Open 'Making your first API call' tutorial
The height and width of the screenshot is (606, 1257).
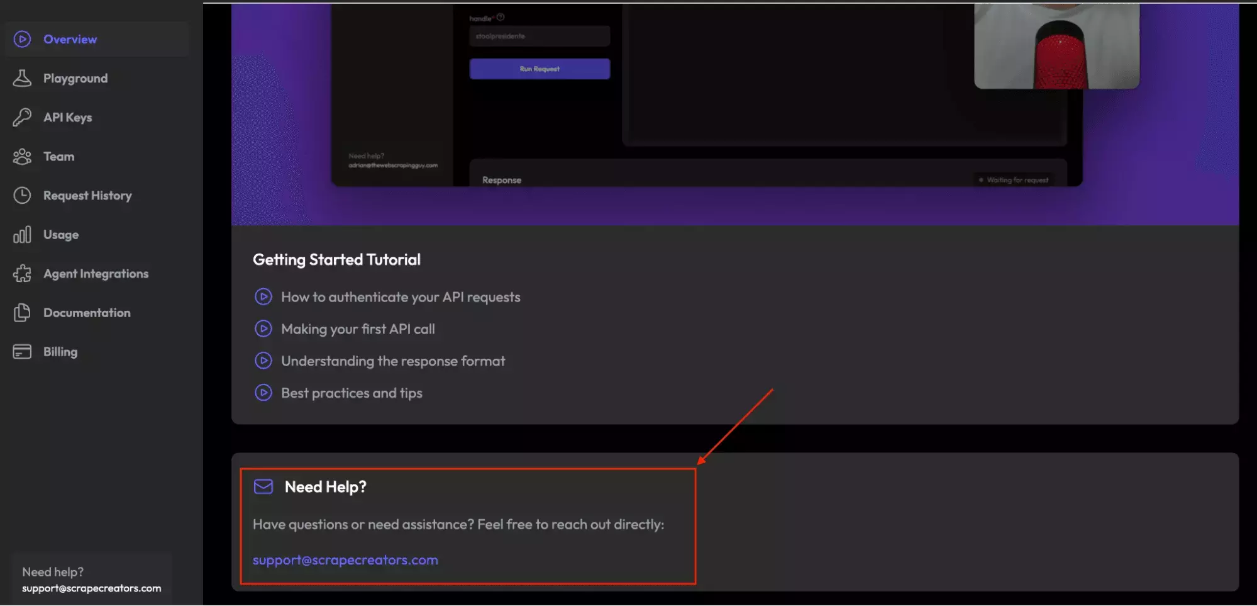pos(358,329)
